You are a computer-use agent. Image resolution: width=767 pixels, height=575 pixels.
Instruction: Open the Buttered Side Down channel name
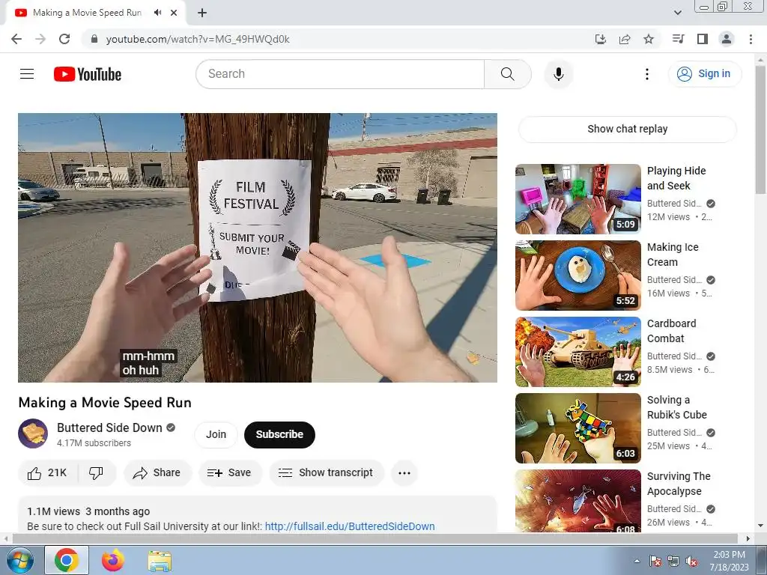109,428
